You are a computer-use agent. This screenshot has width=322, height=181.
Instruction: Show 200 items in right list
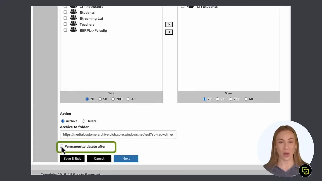point(230,99)
